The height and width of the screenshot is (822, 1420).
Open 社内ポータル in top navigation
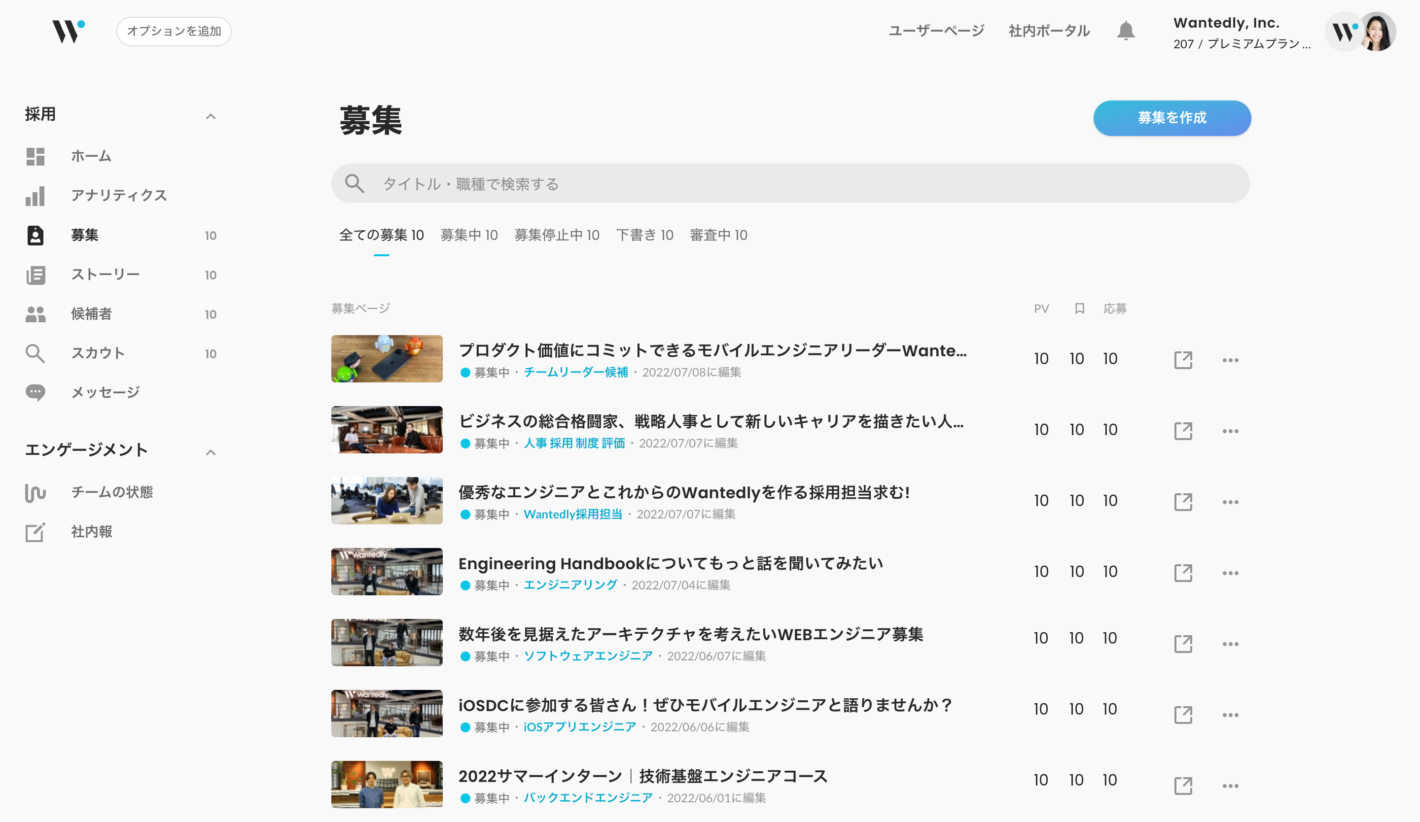coord(1049,31)
